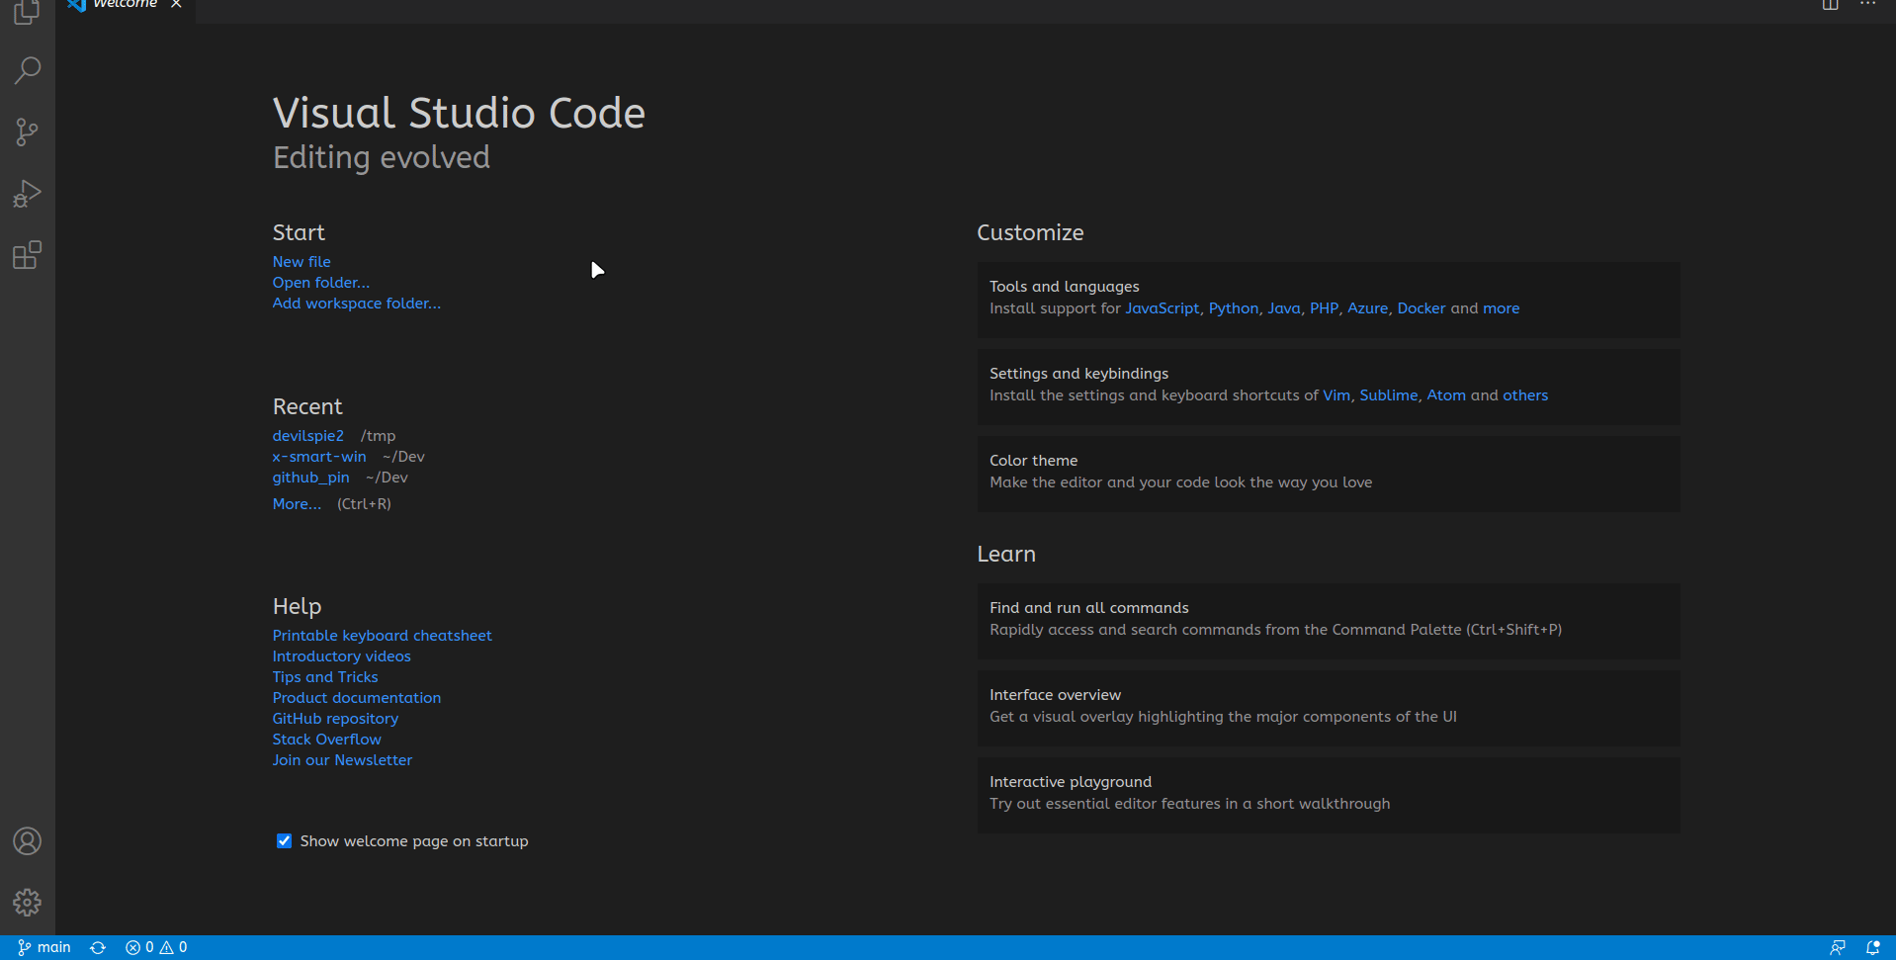Viewport: 1896px width, 960px height.
Task: Open Introductory videos link
Action: (x=342, y=656)
